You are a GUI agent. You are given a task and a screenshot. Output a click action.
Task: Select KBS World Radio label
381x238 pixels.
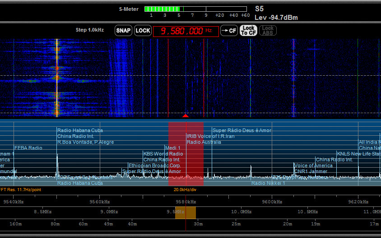[x=163, y=154]
